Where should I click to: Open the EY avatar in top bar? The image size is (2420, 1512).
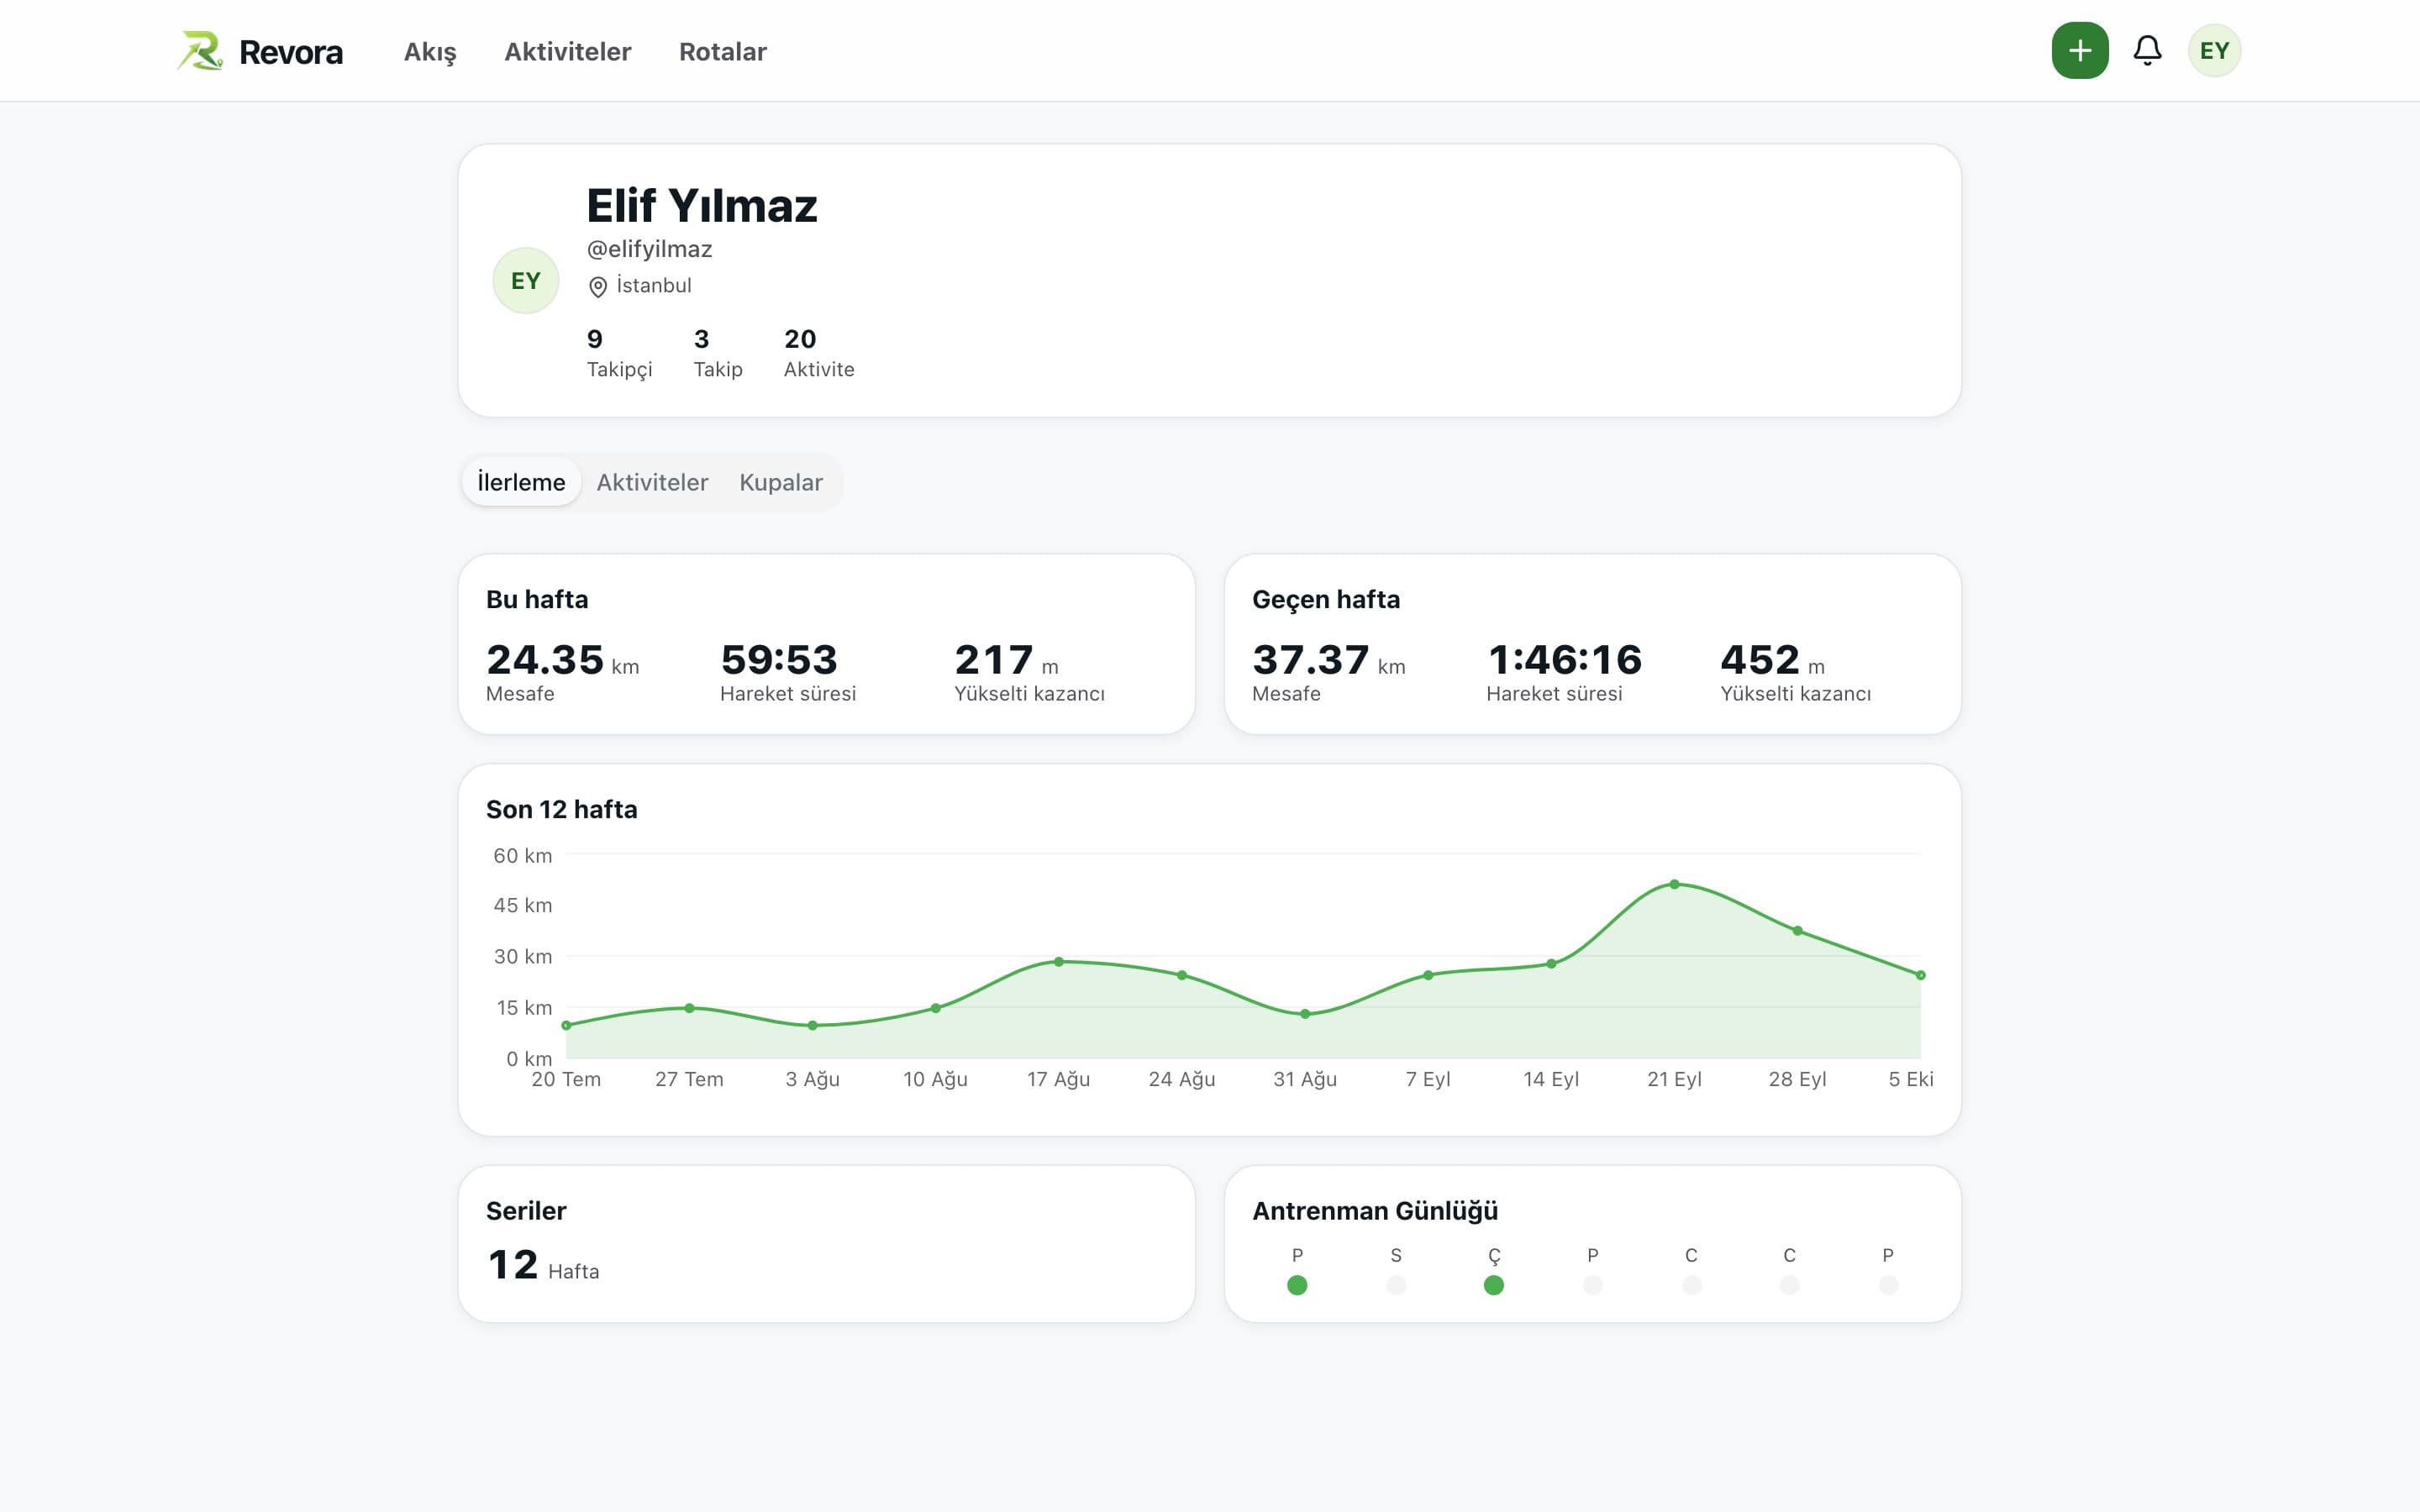(2214, 51)
